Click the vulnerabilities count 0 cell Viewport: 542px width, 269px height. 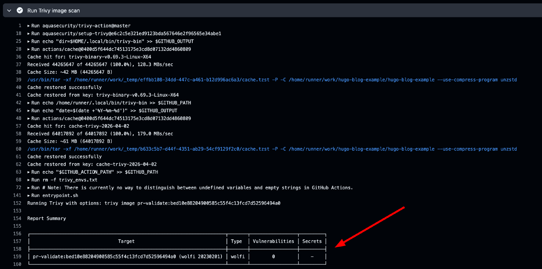point(274,257)
